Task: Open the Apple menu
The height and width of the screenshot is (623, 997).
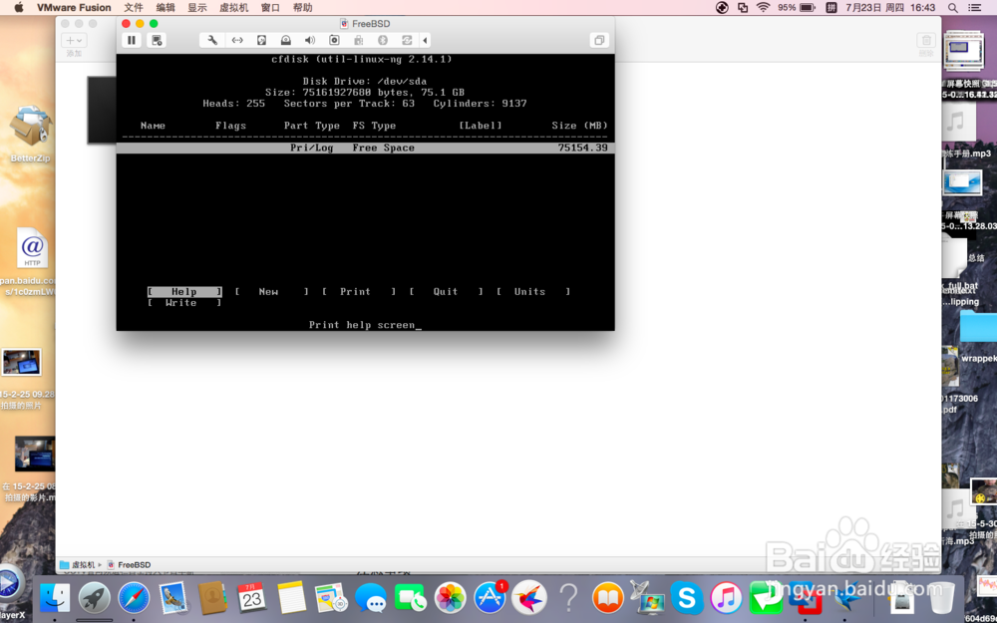Action: (18, 8)
